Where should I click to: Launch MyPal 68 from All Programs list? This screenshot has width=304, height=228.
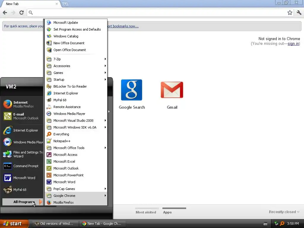(76, 100)
